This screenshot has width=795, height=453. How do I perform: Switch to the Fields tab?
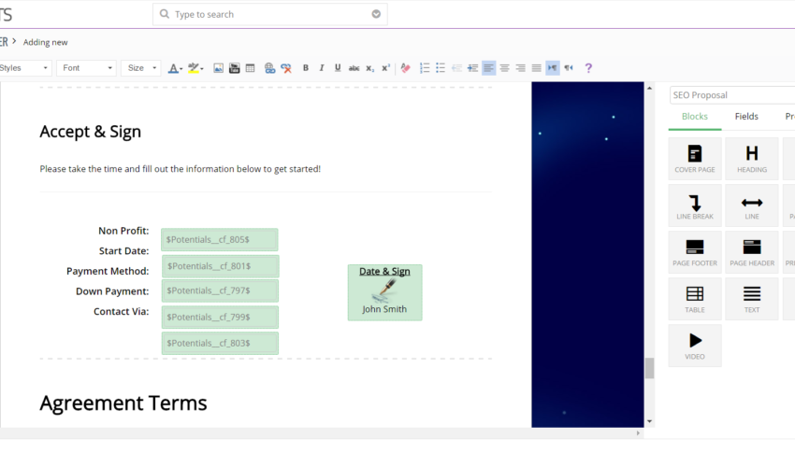coord(747,117)
